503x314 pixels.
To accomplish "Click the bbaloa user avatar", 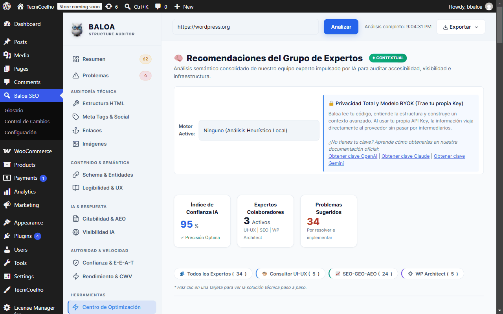I will point(489,6).
